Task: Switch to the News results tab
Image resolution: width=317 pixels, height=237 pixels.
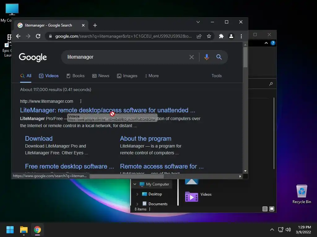Action: [x=101, y=76]
